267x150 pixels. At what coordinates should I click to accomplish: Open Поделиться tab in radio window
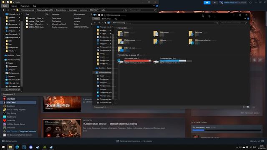click(x=25, y=6)
